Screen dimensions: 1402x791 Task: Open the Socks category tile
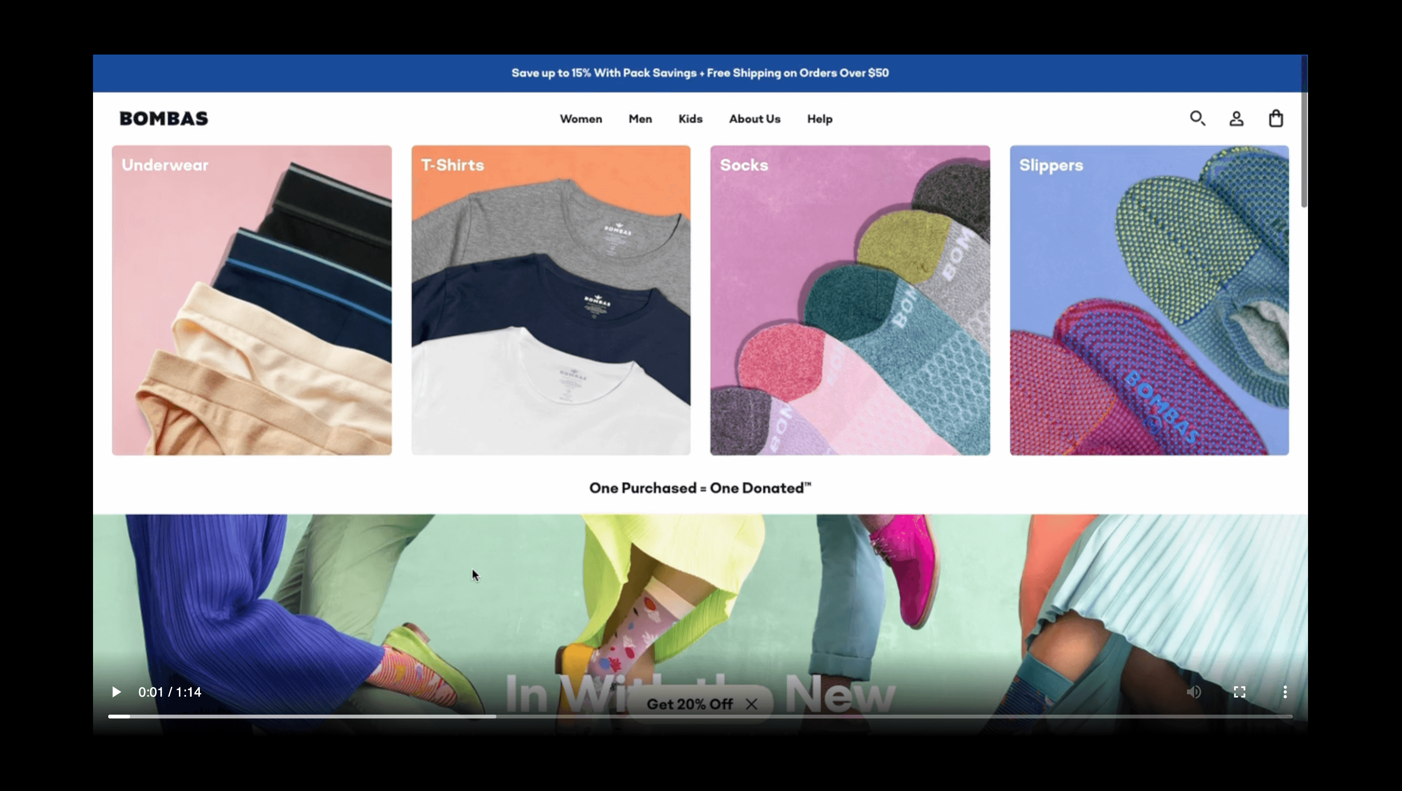[x=850, y=300]
